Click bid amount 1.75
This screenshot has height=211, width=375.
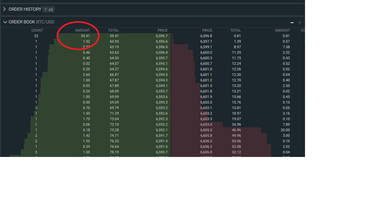pos(86,119)
